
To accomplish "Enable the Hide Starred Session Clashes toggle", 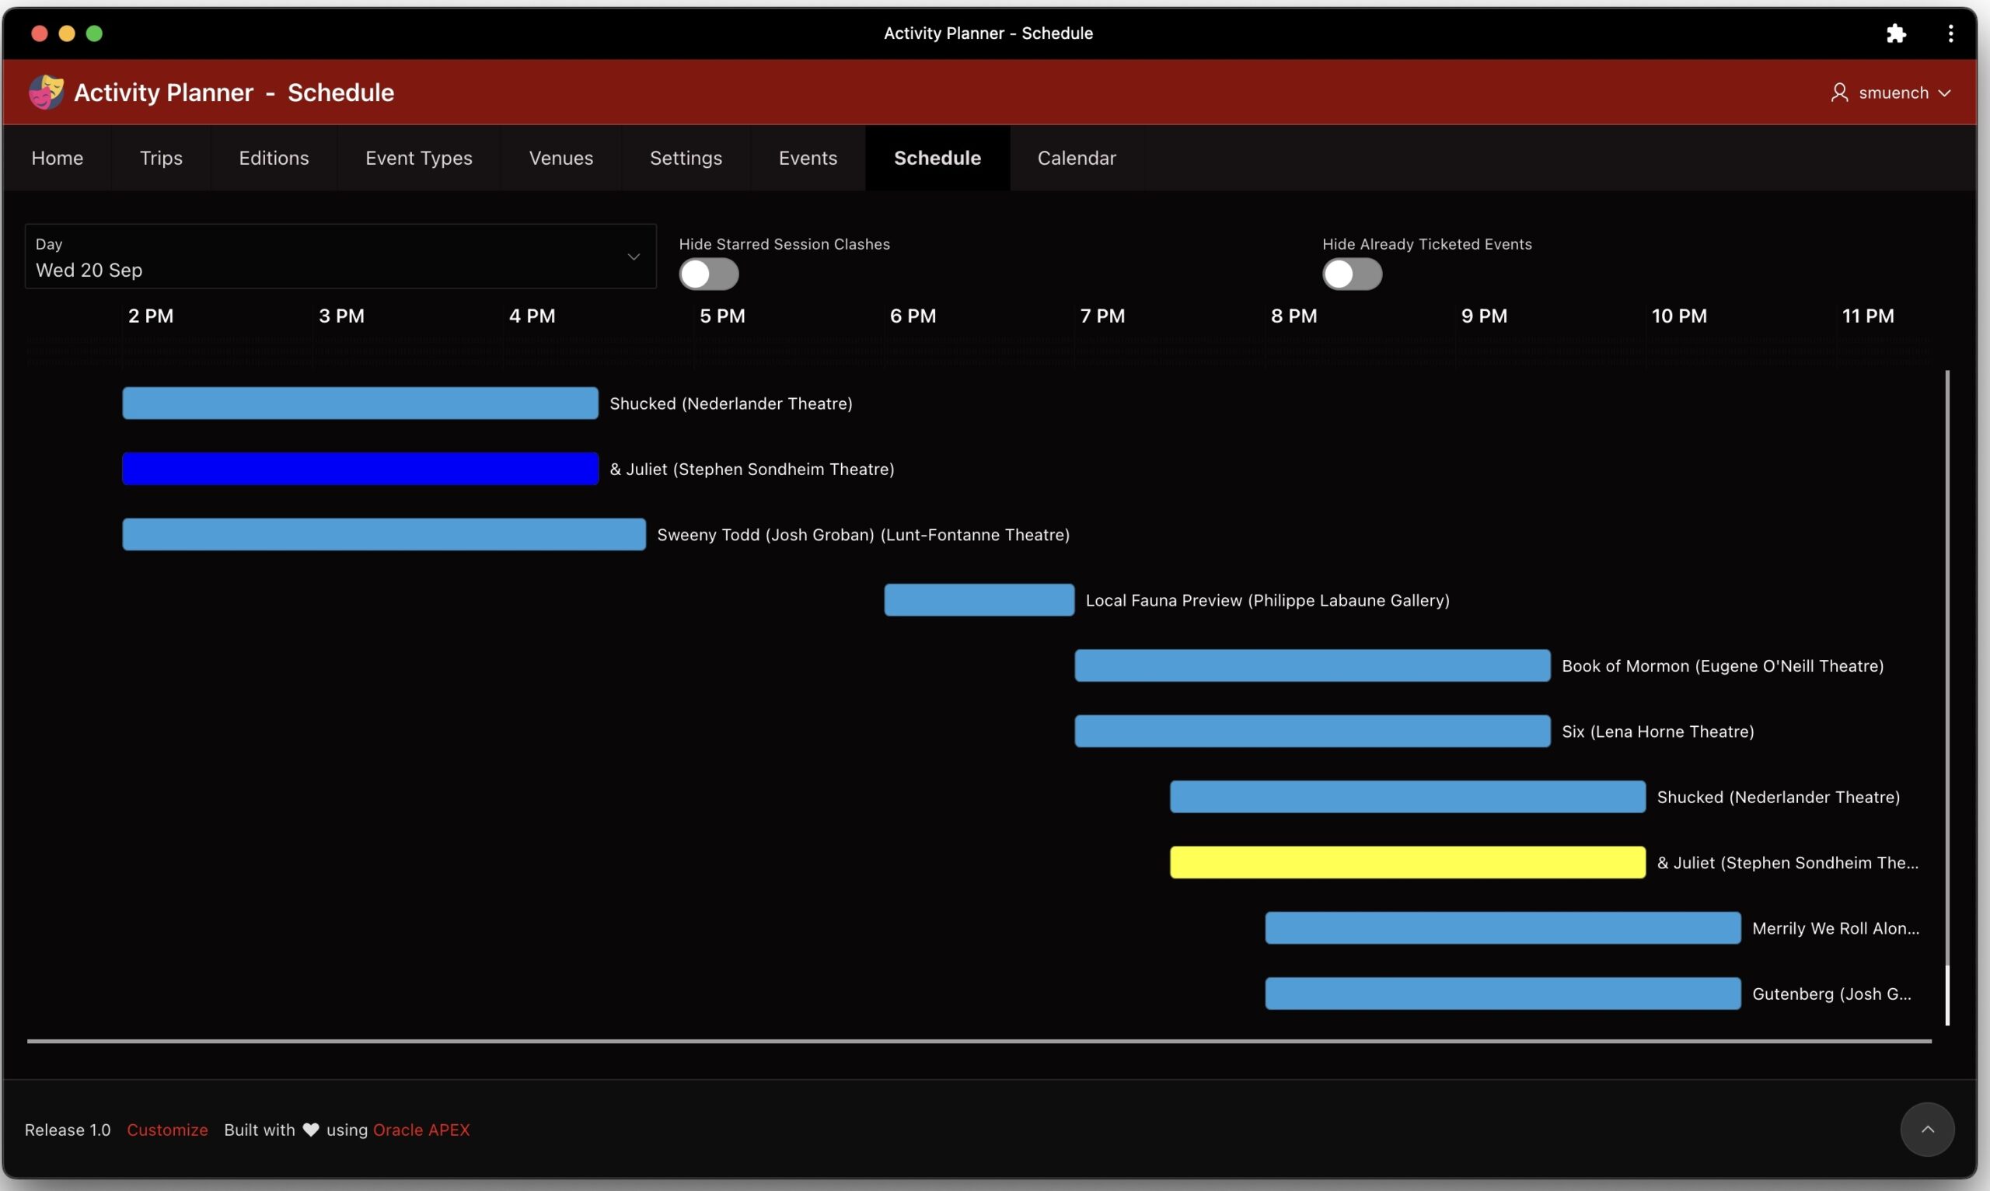I will (708, 274).
